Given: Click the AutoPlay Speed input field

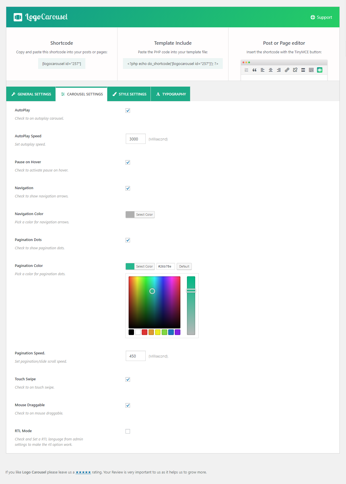Looking at the screenshot, I should 135,139.
